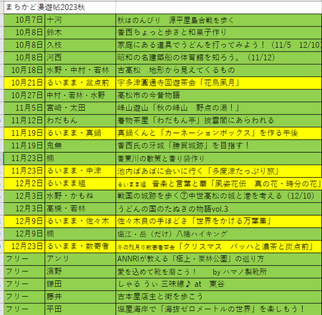Select the うどんの国のたぬきの物語vol.3 cell
This screenshot has width=322, height=315.
coord(219,209)
